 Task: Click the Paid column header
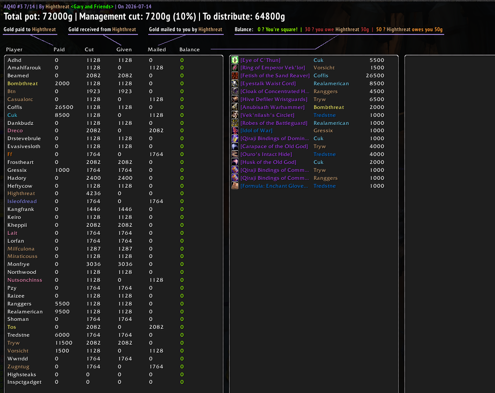coord(59,49)
